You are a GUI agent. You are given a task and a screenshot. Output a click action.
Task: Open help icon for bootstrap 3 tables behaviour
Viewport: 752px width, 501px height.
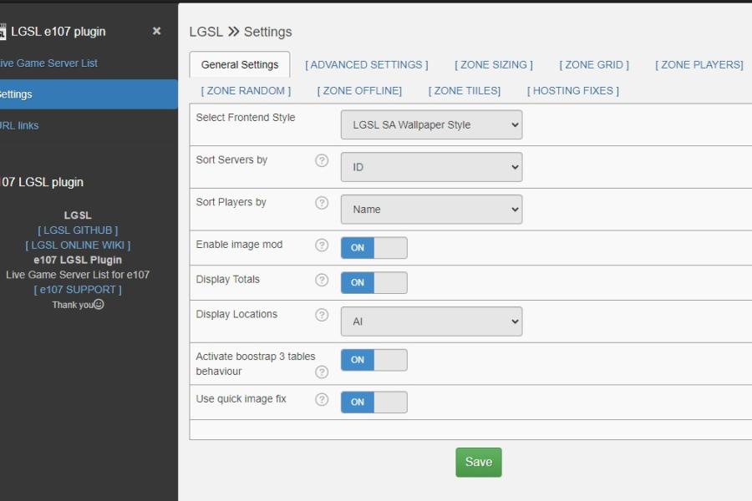pos(322,372)
